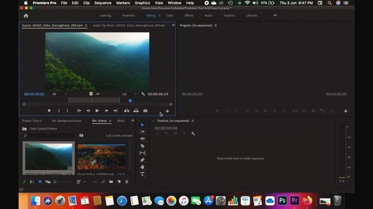Click the New Item icon in bin

click(x=119, y=182)
